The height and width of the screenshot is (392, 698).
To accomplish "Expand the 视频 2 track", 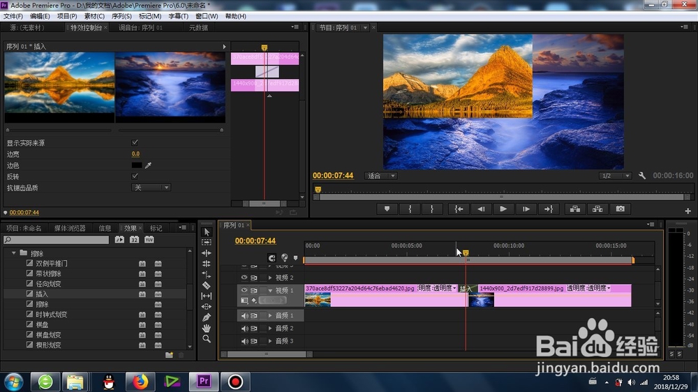I will point(269,278).
